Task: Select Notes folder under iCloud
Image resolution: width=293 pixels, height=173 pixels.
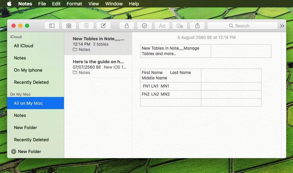Action: (x=36, y=58)
